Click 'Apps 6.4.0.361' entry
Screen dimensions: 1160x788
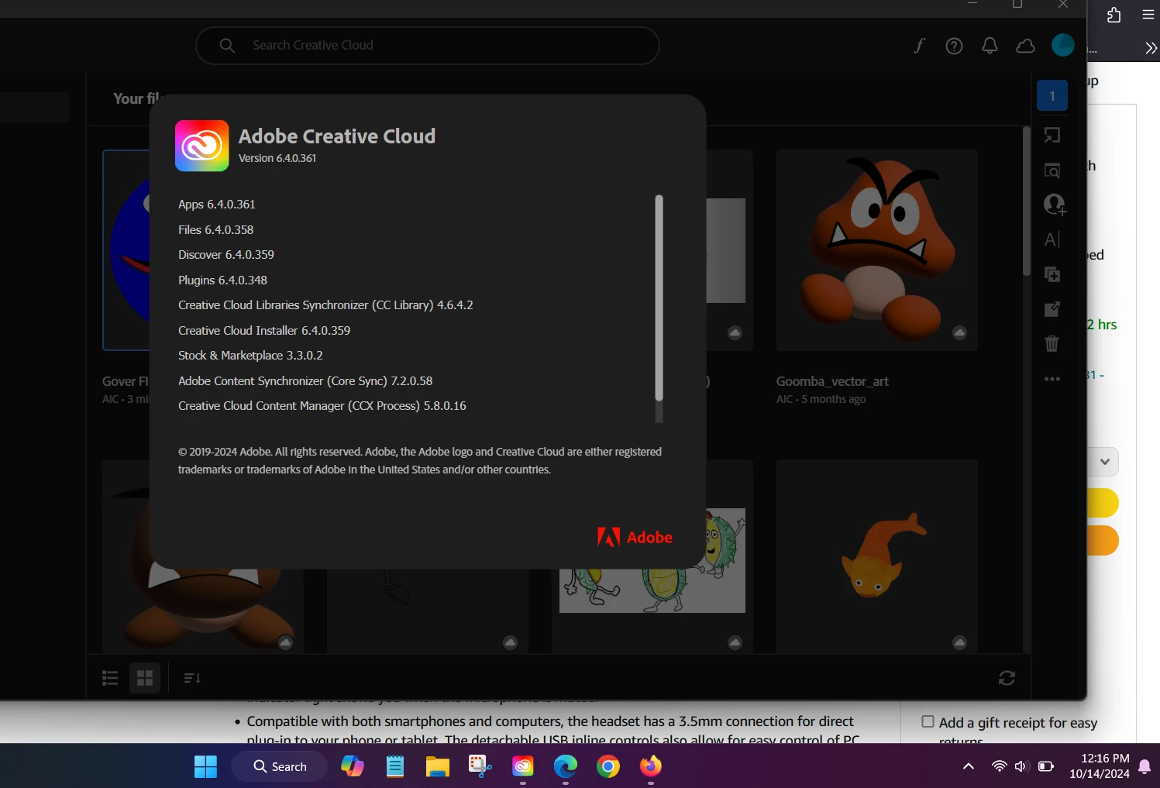(217, 205)
